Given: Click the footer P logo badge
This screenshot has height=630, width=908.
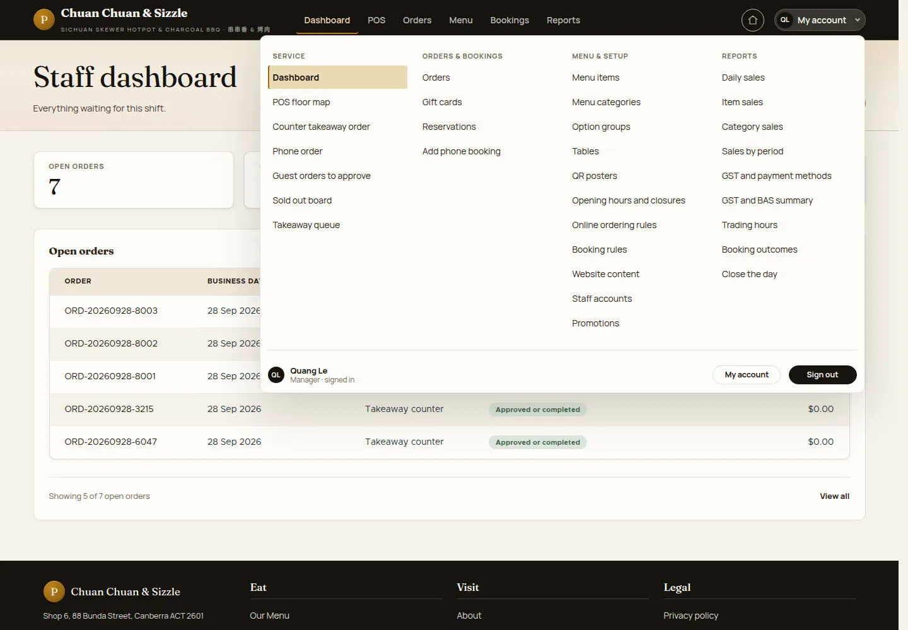Looking at the screenshot, I should coord(54,592).
